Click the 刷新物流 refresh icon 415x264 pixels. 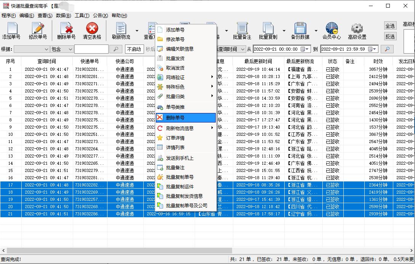121,30
